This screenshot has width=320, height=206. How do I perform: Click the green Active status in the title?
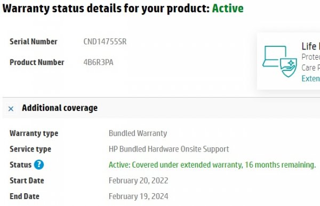[x=228, y=9]
